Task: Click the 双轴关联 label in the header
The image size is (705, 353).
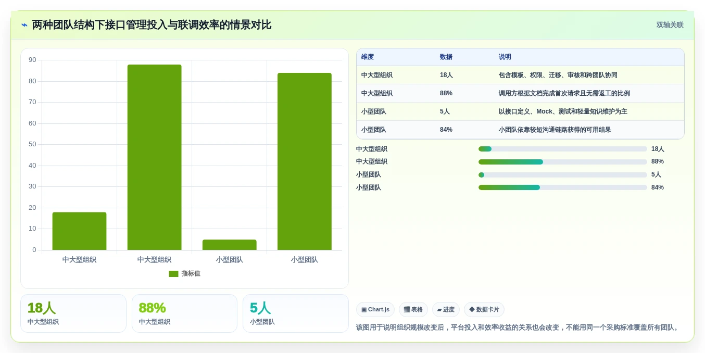Action: coord(670,25)
